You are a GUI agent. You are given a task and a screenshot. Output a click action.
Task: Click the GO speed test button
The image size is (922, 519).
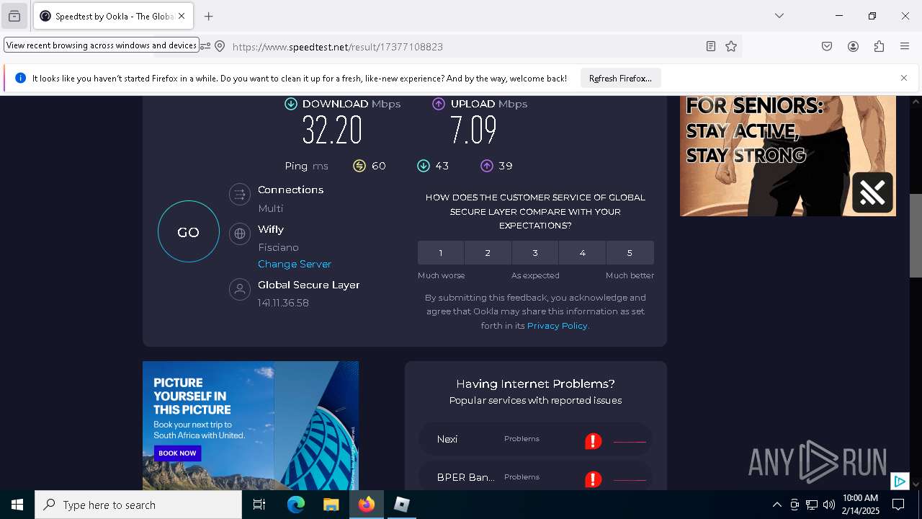[189, 231]
